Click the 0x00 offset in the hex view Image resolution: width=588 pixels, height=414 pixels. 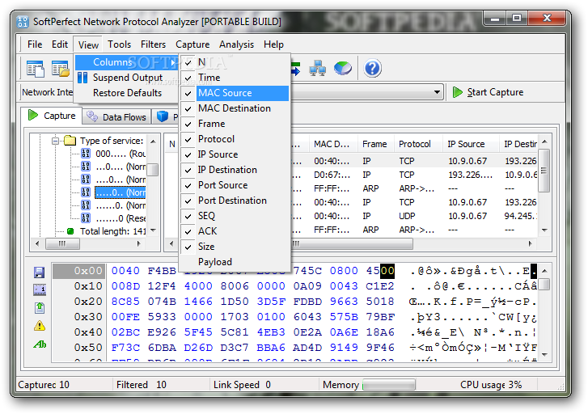87,271
